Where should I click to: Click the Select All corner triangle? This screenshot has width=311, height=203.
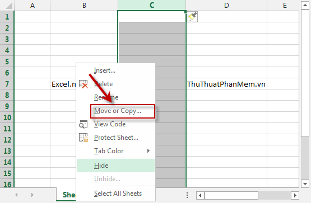point(8,6)
